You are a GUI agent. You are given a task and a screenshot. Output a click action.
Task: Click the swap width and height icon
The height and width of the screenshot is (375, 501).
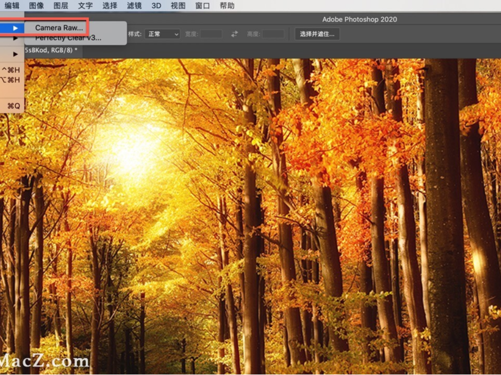234,34
